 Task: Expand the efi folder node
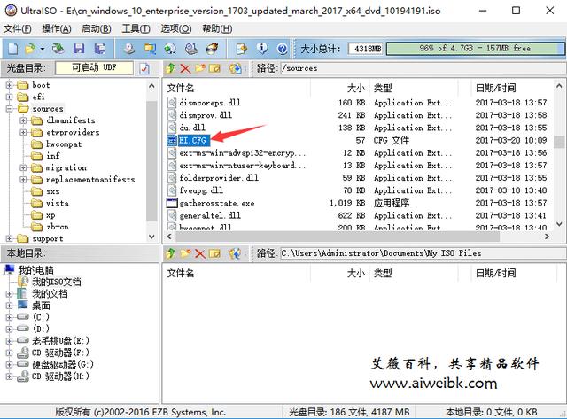tap(9, 97)
